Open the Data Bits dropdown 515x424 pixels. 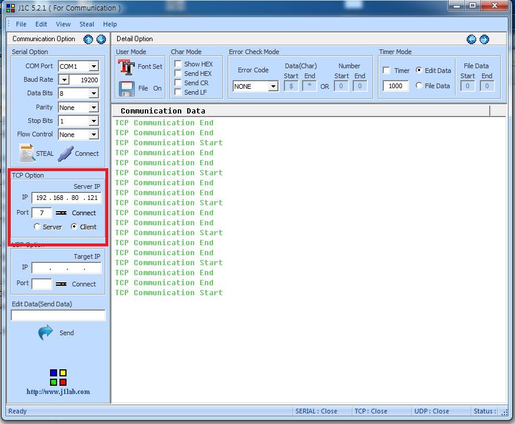point(94,94)
